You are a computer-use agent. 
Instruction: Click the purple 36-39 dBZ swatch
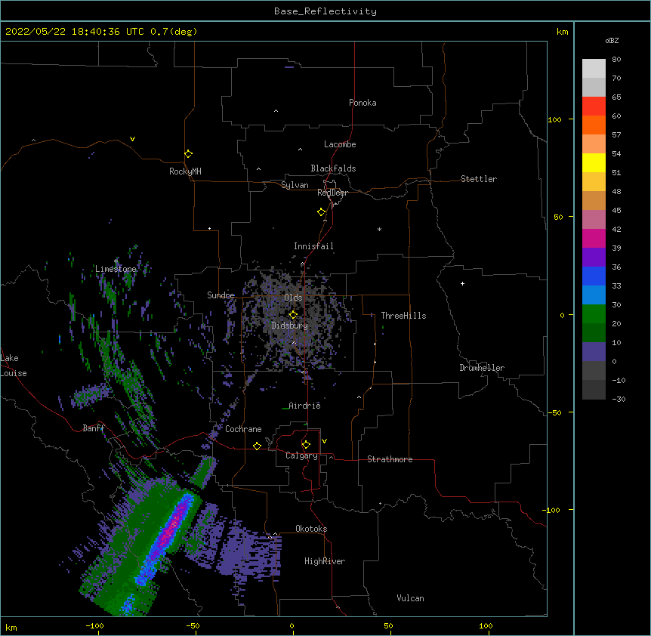pos(594,257)
